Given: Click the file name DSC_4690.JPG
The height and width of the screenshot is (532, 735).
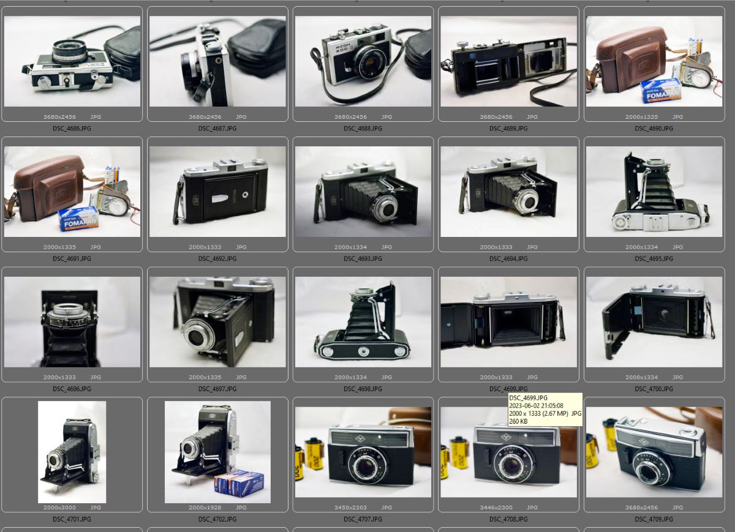Looking at the screenshot, I should [654, 129].
